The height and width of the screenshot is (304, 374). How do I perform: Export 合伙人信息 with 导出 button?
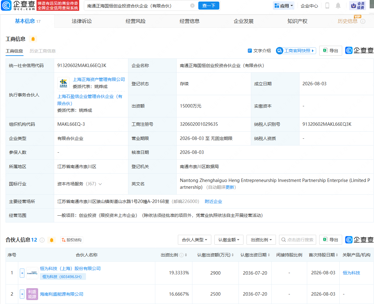point(330,240)
